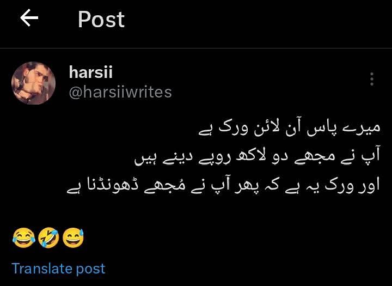Viewport: 392px width, 286px height.
Task: Open harsii's profile picture
Action: (33, 83)
